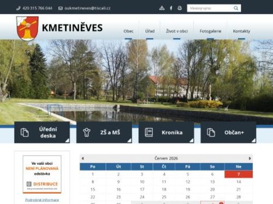Click the distribuce outage banner
This screenshot has width=273, height=204.
(x=42, y=174)
